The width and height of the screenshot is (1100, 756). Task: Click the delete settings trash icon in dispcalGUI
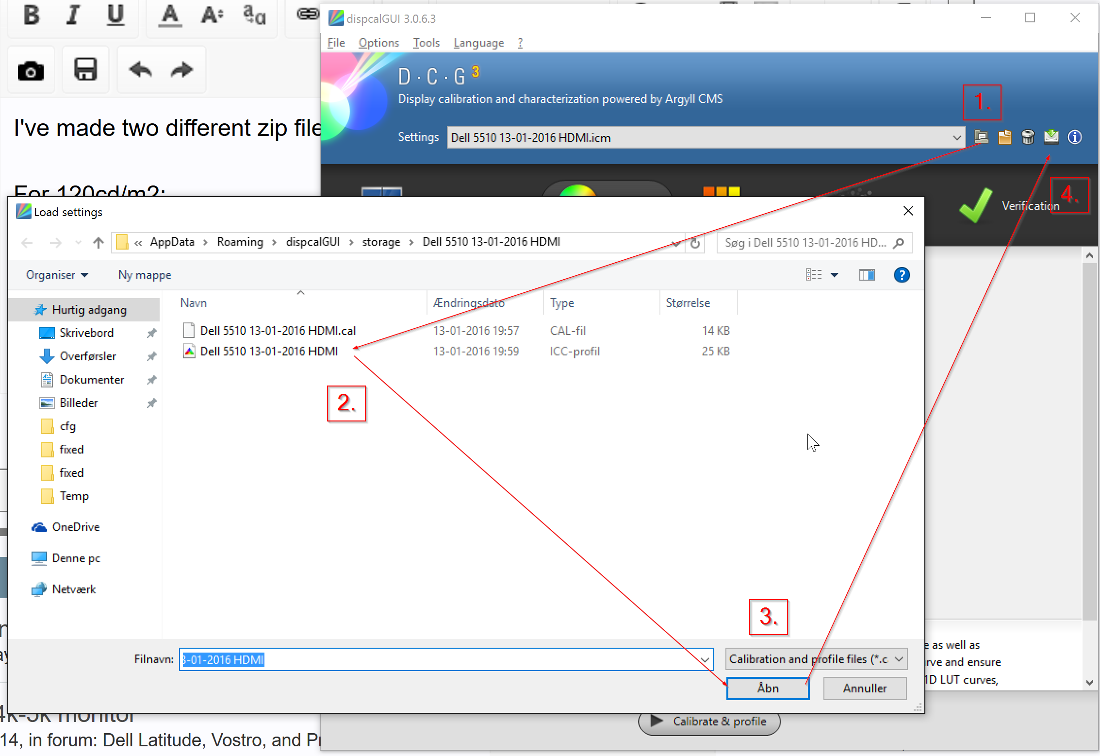click(1028, 137)
